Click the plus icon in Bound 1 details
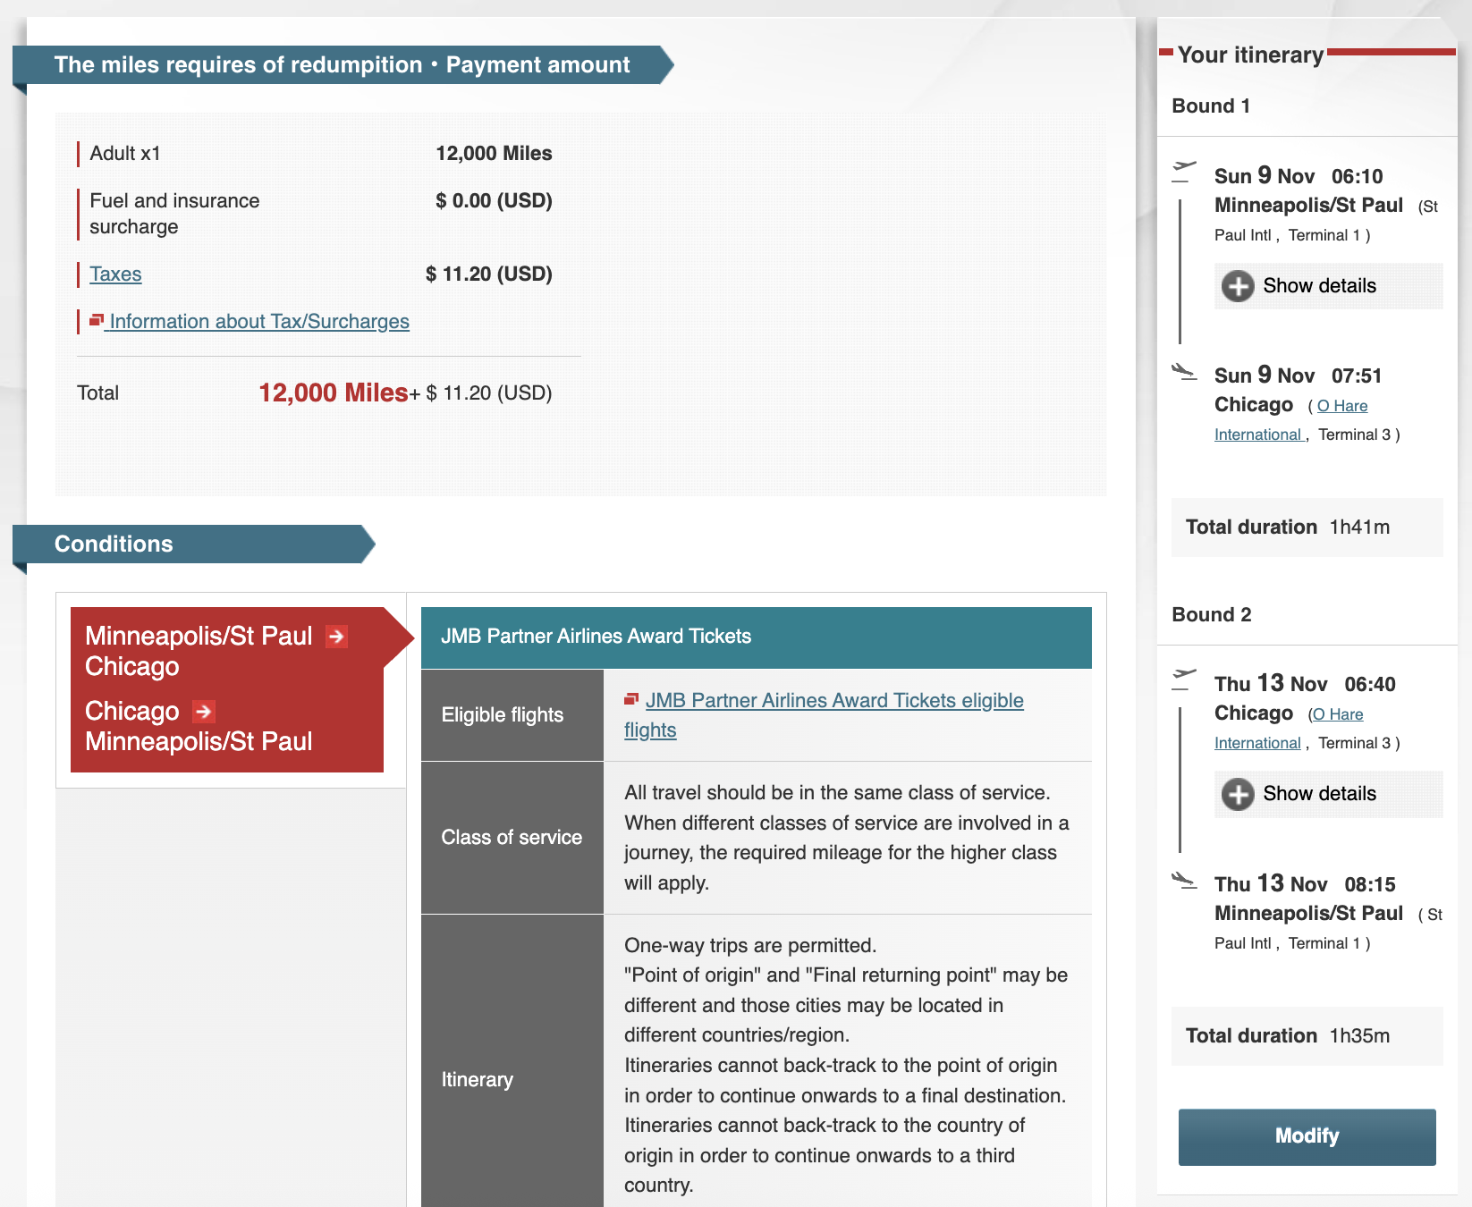 click(1238, 286)
